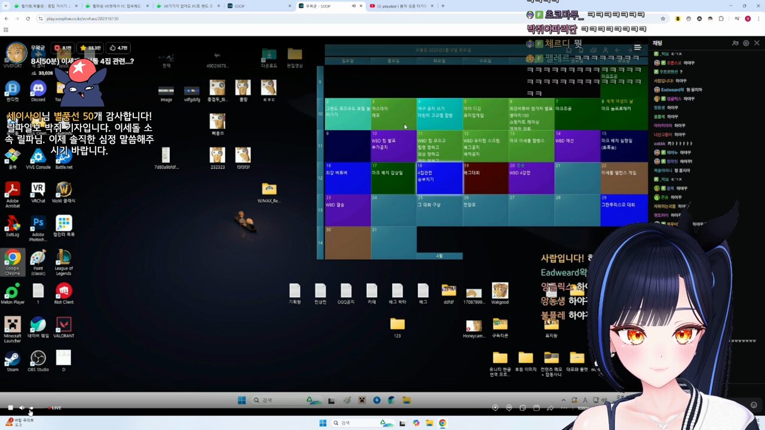Open chat settings gear icon
Screen dimensions: 765x430
(746, 43)
